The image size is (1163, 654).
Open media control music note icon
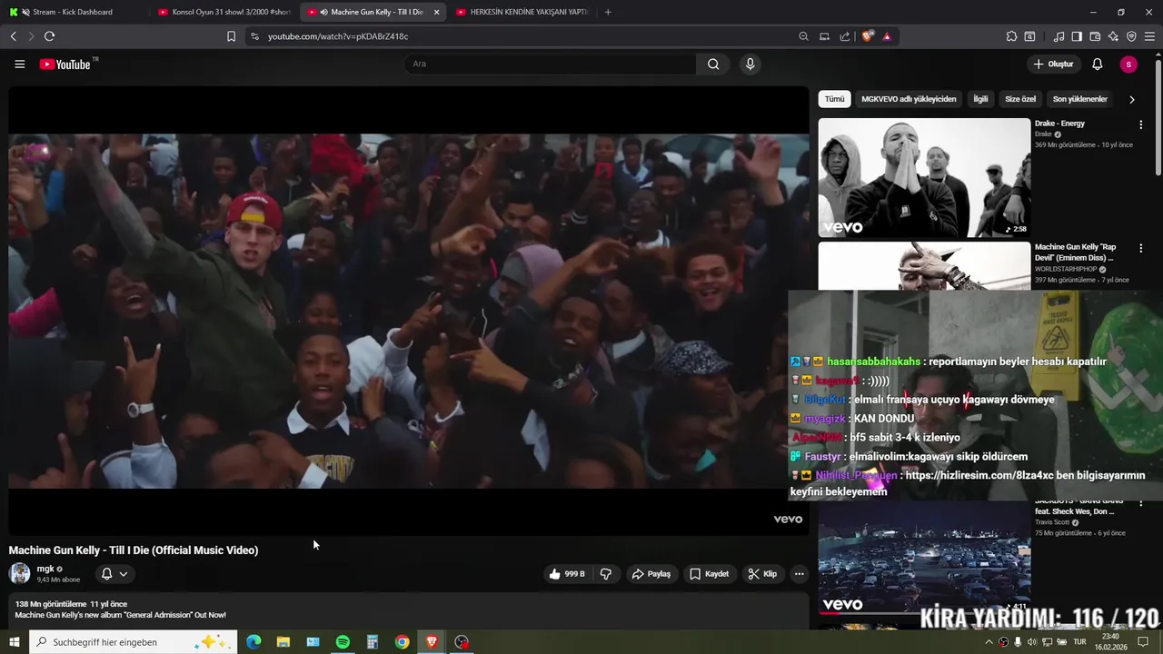click(x=1059, y=36)
